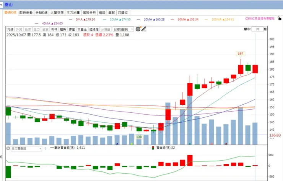Image resolution: width=283 pixels, height=181 pixels.
Task: Click the 喬山 stock title
Action: click(8, 5)
